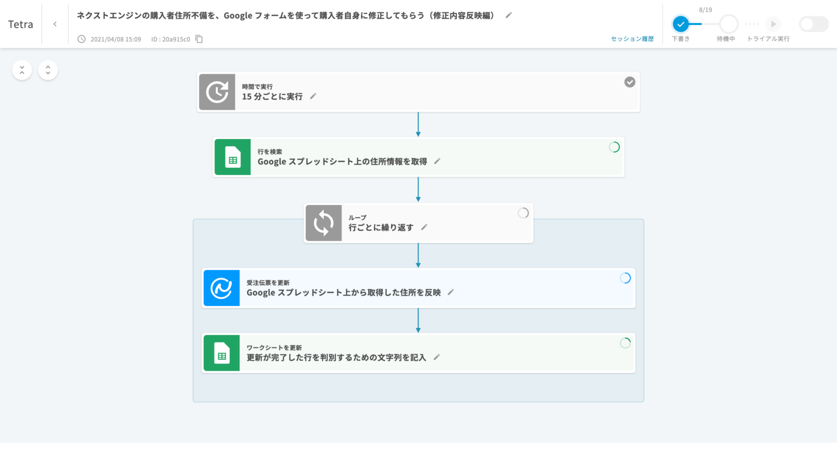
Task: Open the Google スプレッドシート上の住所情報を取得 card
Action: click(x=418, y=157)
